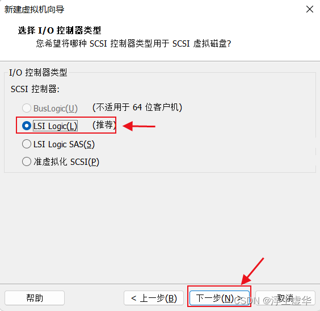Open the 帮助 help button
The width and height of the screenshot is (320, 311).
click(35, 298)
